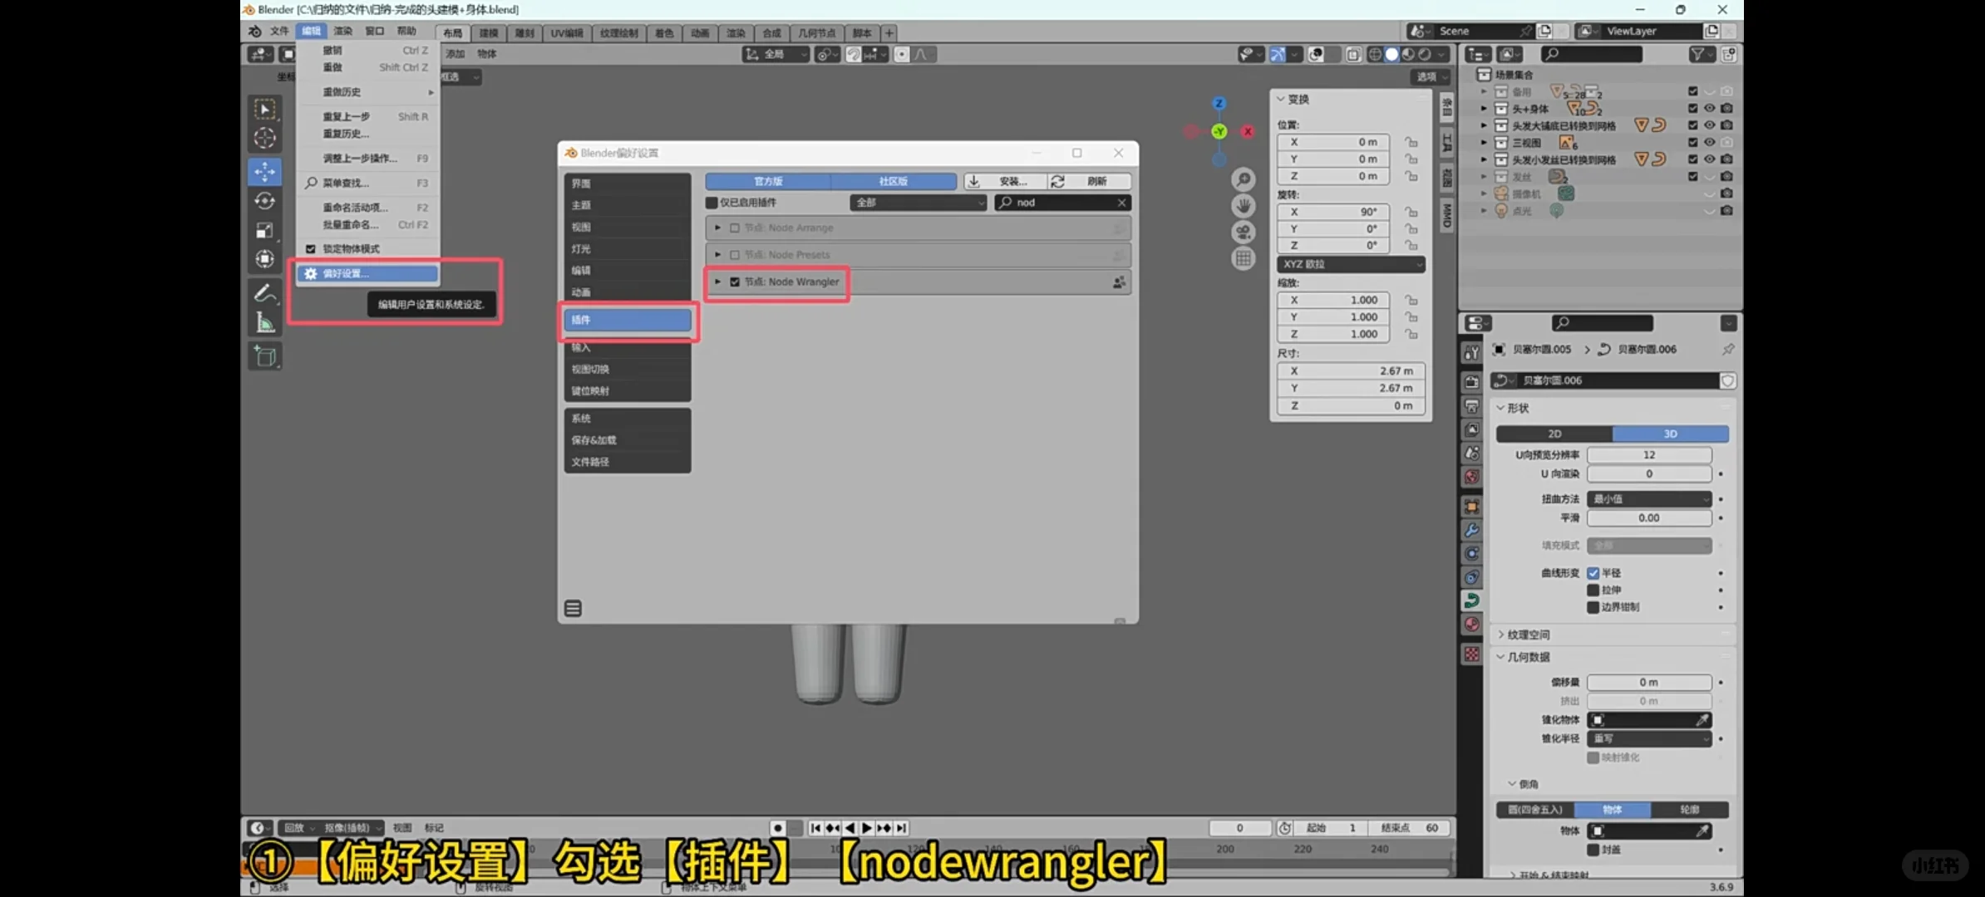Switch to the 官方版 add-ons tab
Image resolution: width=1985 pixels, height=897 pixels.
tap(767, 181)
